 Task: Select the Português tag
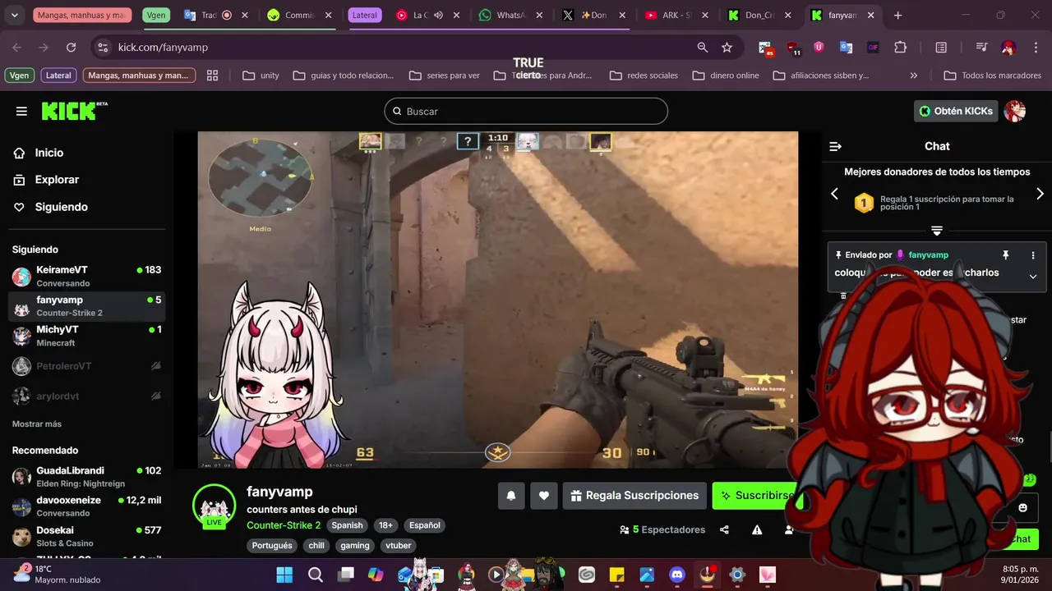[272, 545]
